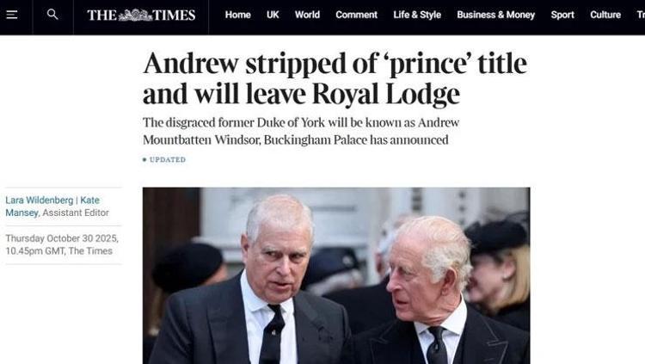Click the search magnifier icon
The width and height of the screenshot is (645, 364).
52,15
